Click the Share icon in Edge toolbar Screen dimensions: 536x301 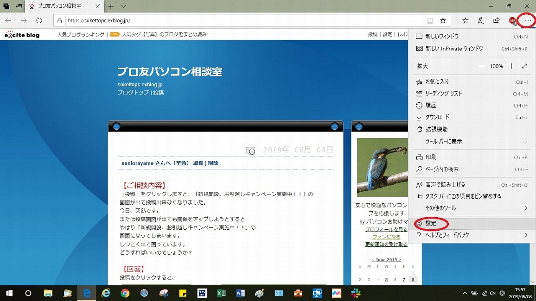coord(496,20)
